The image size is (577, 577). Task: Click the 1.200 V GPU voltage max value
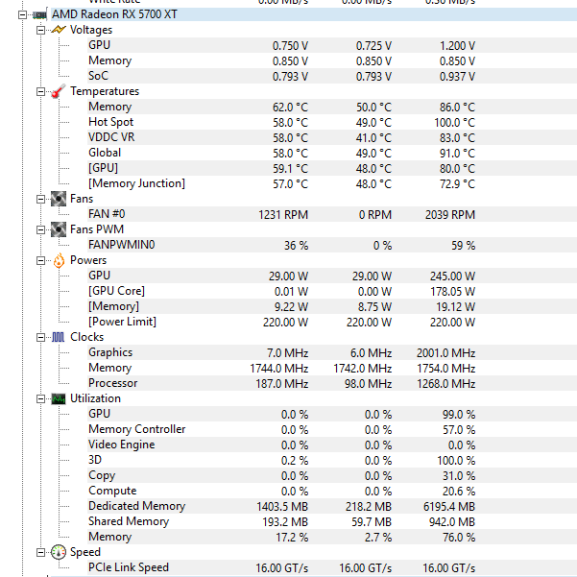pos(457,46)
